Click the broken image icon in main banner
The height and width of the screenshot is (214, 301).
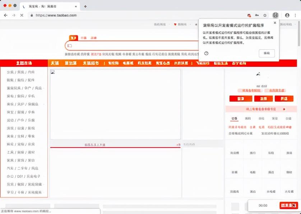pyautogui.click(x=52, y=72)
